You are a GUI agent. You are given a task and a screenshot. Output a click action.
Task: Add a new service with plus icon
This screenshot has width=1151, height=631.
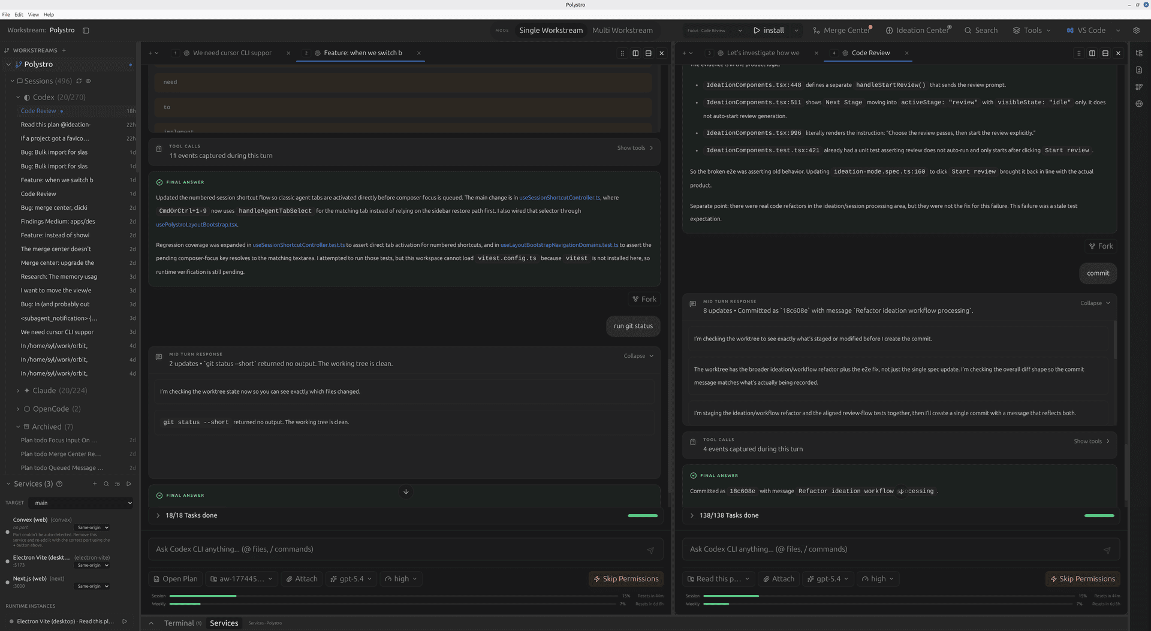pyautogui.click(x=94, y=484)
